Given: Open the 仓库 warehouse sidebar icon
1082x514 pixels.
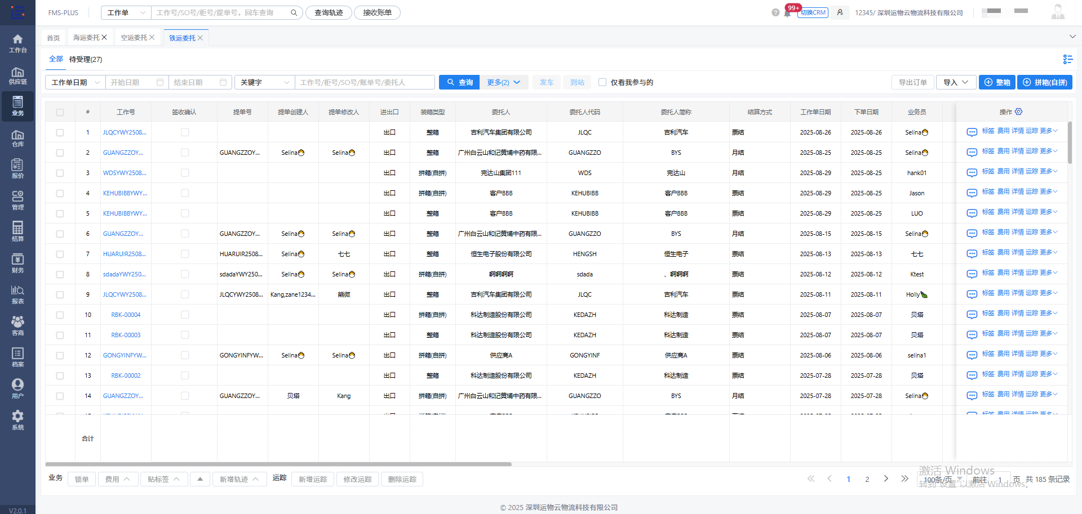Looking at the screenshot, I should (x=17, y=138).
